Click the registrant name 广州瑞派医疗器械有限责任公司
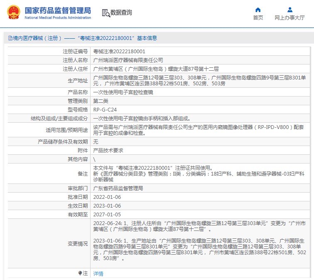This screenshot has height=280, width=314. (x=128, y=60)
